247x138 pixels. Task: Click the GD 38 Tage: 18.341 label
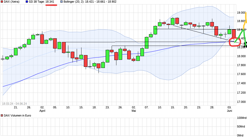[42, 2]
